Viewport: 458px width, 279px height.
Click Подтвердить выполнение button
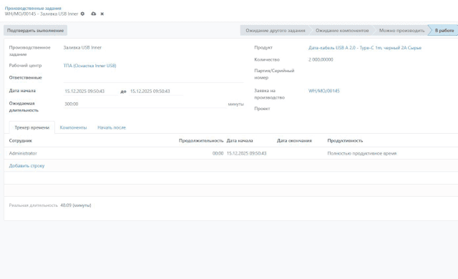tap(35, 30)
